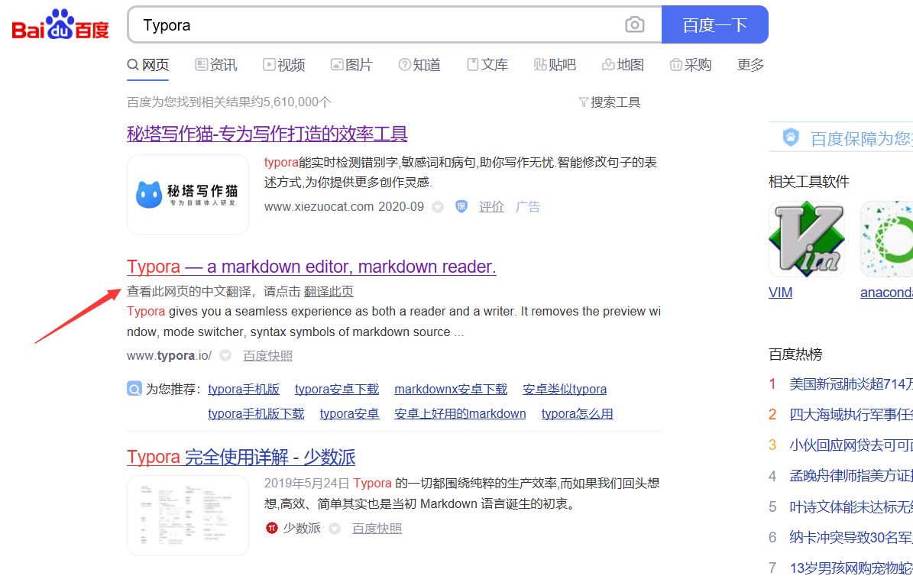Viewport: 913px width, 576px height.
Task: Open hot item 纳卡冲突导致30名军人
Action: click(850, 538)
